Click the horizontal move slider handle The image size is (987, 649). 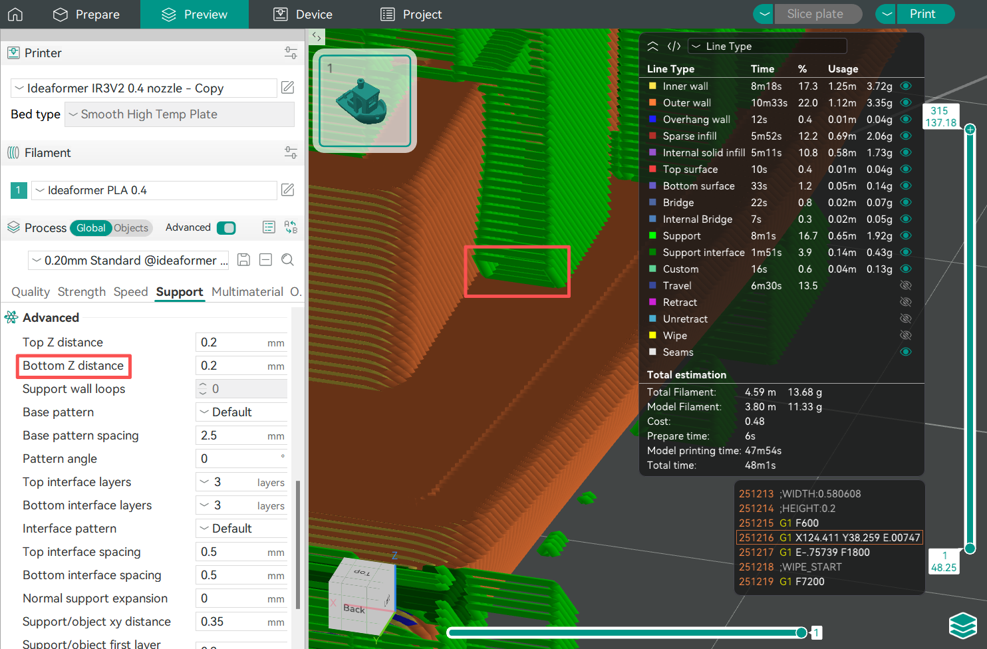click(801, 632)
